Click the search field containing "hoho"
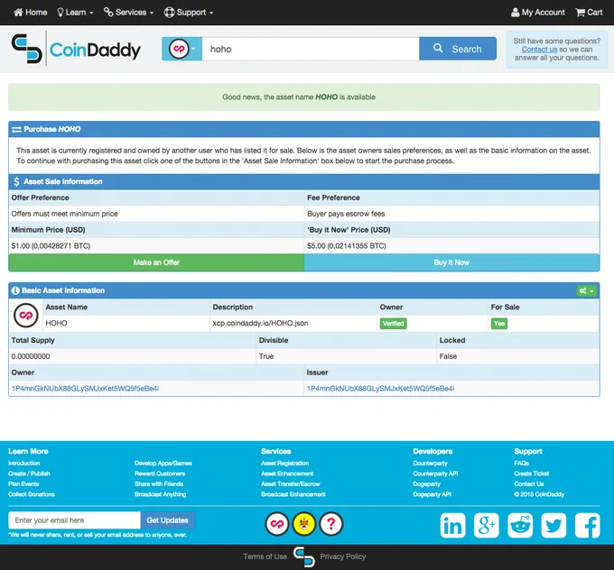 [311, 49]
